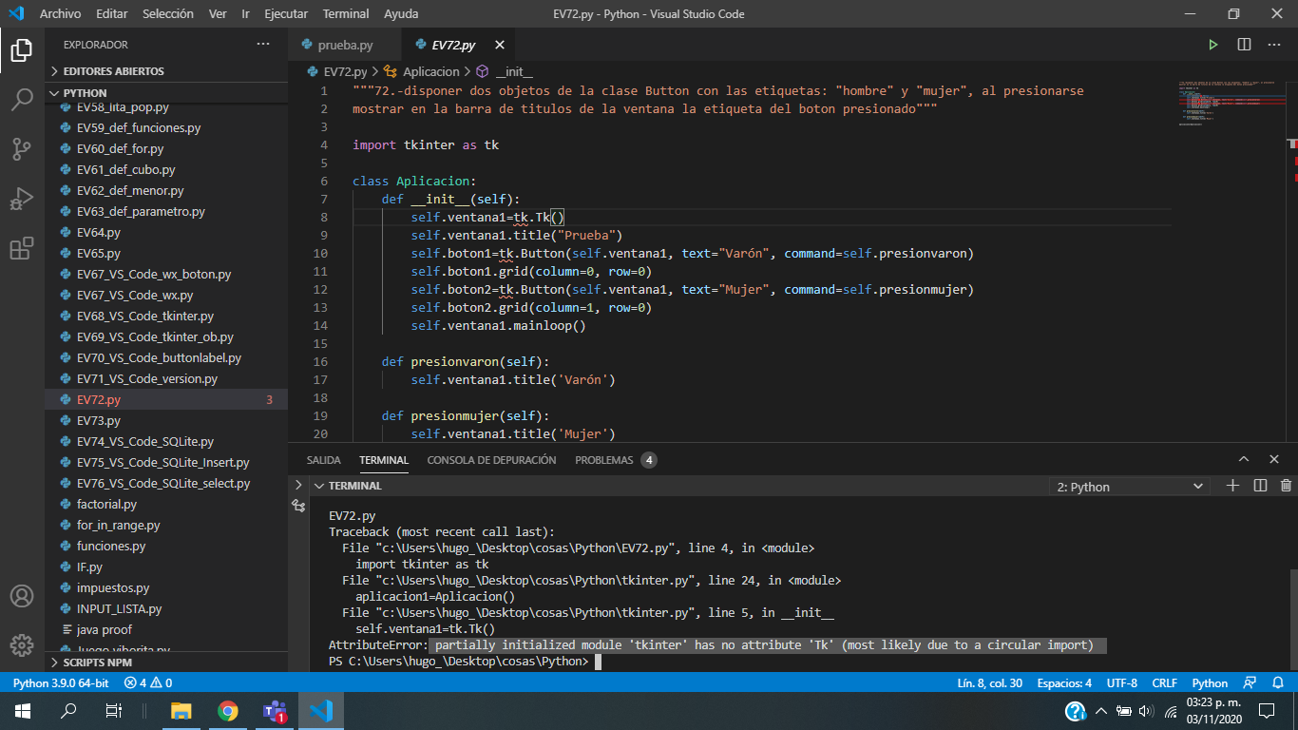Click errors and warnings count in status bar
The width and height of the screenshot is (1298, 730).
click(x=148, y=682)
